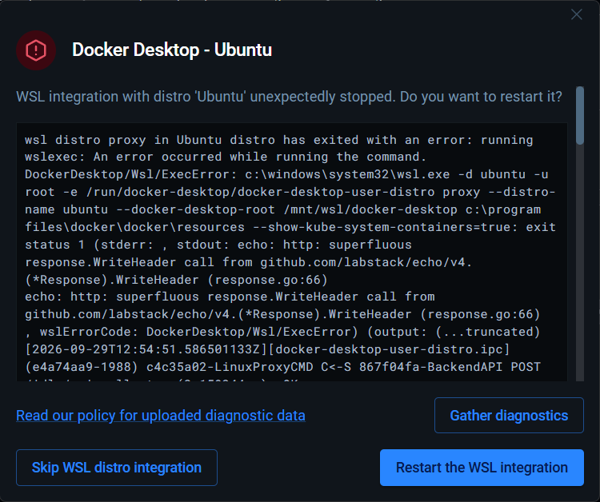Skip WSL distro integration
The width and height of the screenshot is (600, 502).
[117, 467]
